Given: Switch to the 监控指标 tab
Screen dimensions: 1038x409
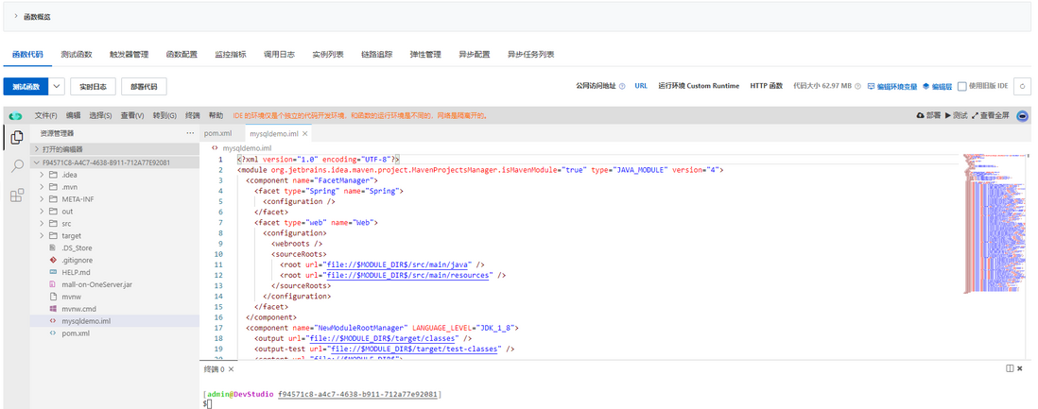Looking at the screenshot, I should coord(231,54).
